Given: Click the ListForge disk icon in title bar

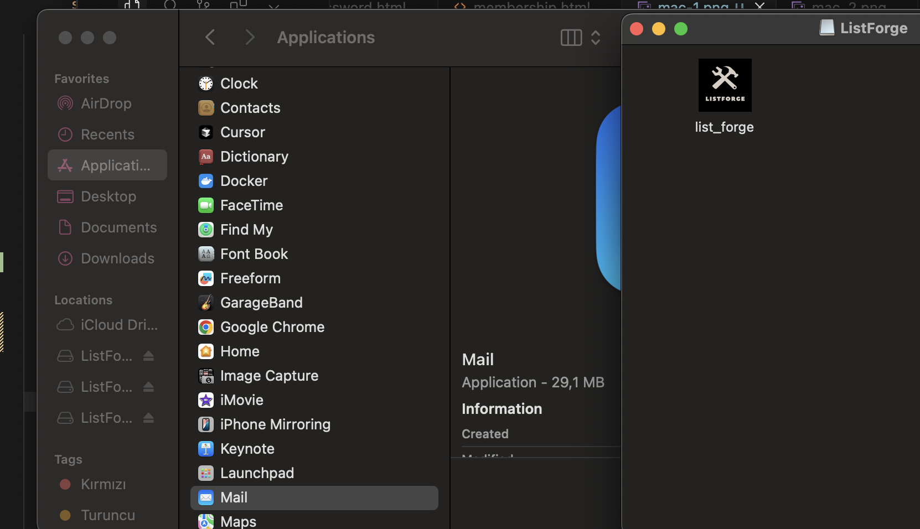Looking at the screenshot, I should click(827, 28).
